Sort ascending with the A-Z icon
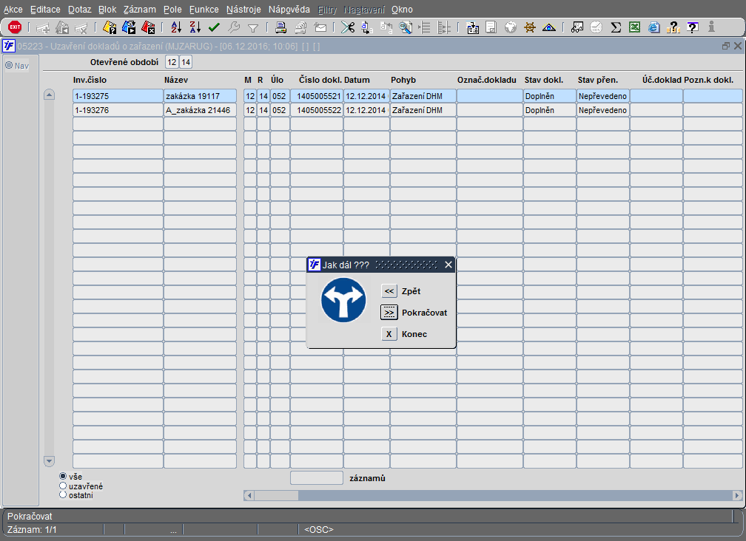 [x=176, y=27]
